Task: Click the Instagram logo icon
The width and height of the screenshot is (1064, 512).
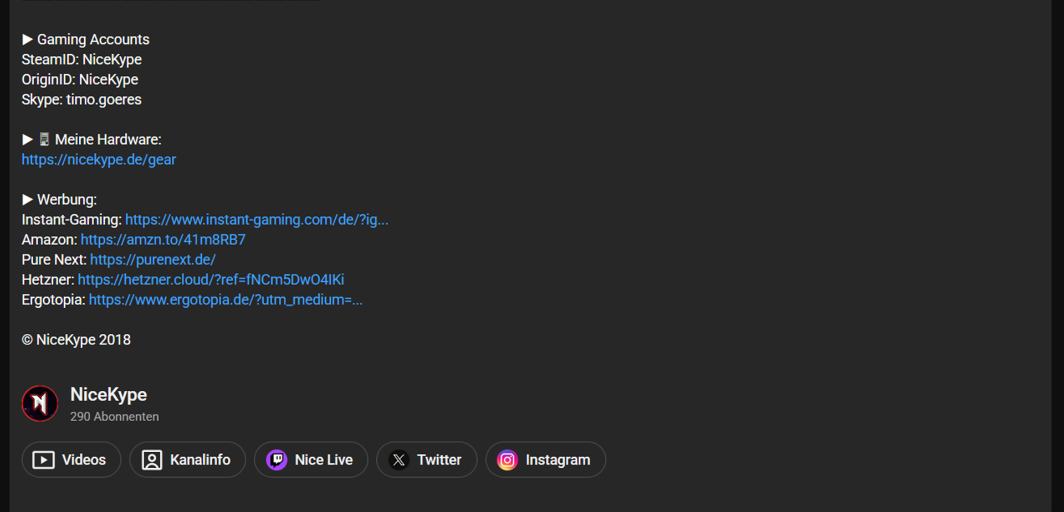Action: 507,460
